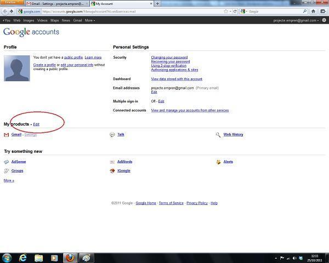Switch to the Gmail Settings tab
This screenshot has height=263, width=329.
[57, 3]
